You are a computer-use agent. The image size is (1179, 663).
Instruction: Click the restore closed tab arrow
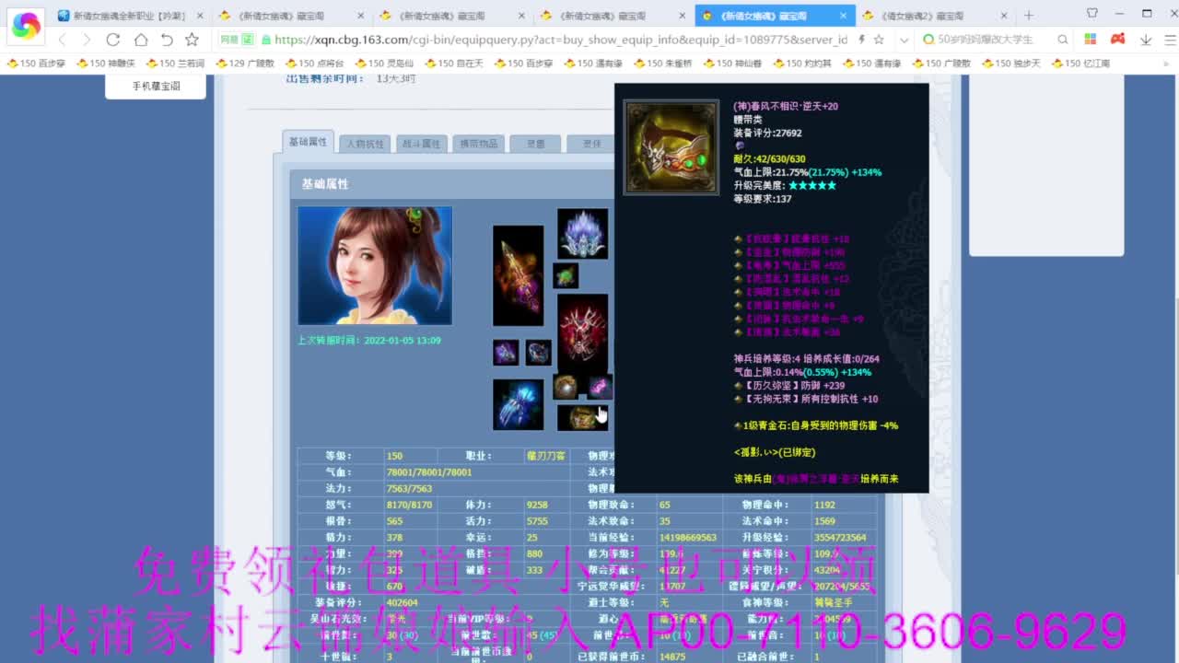167,40
